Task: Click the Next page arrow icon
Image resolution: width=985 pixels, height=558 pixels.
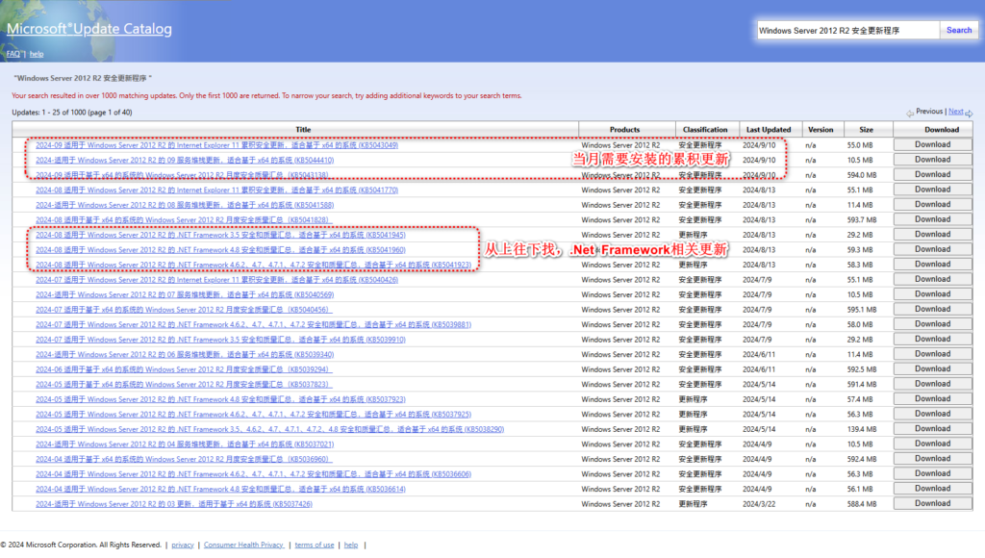Action: pos(970,113)
